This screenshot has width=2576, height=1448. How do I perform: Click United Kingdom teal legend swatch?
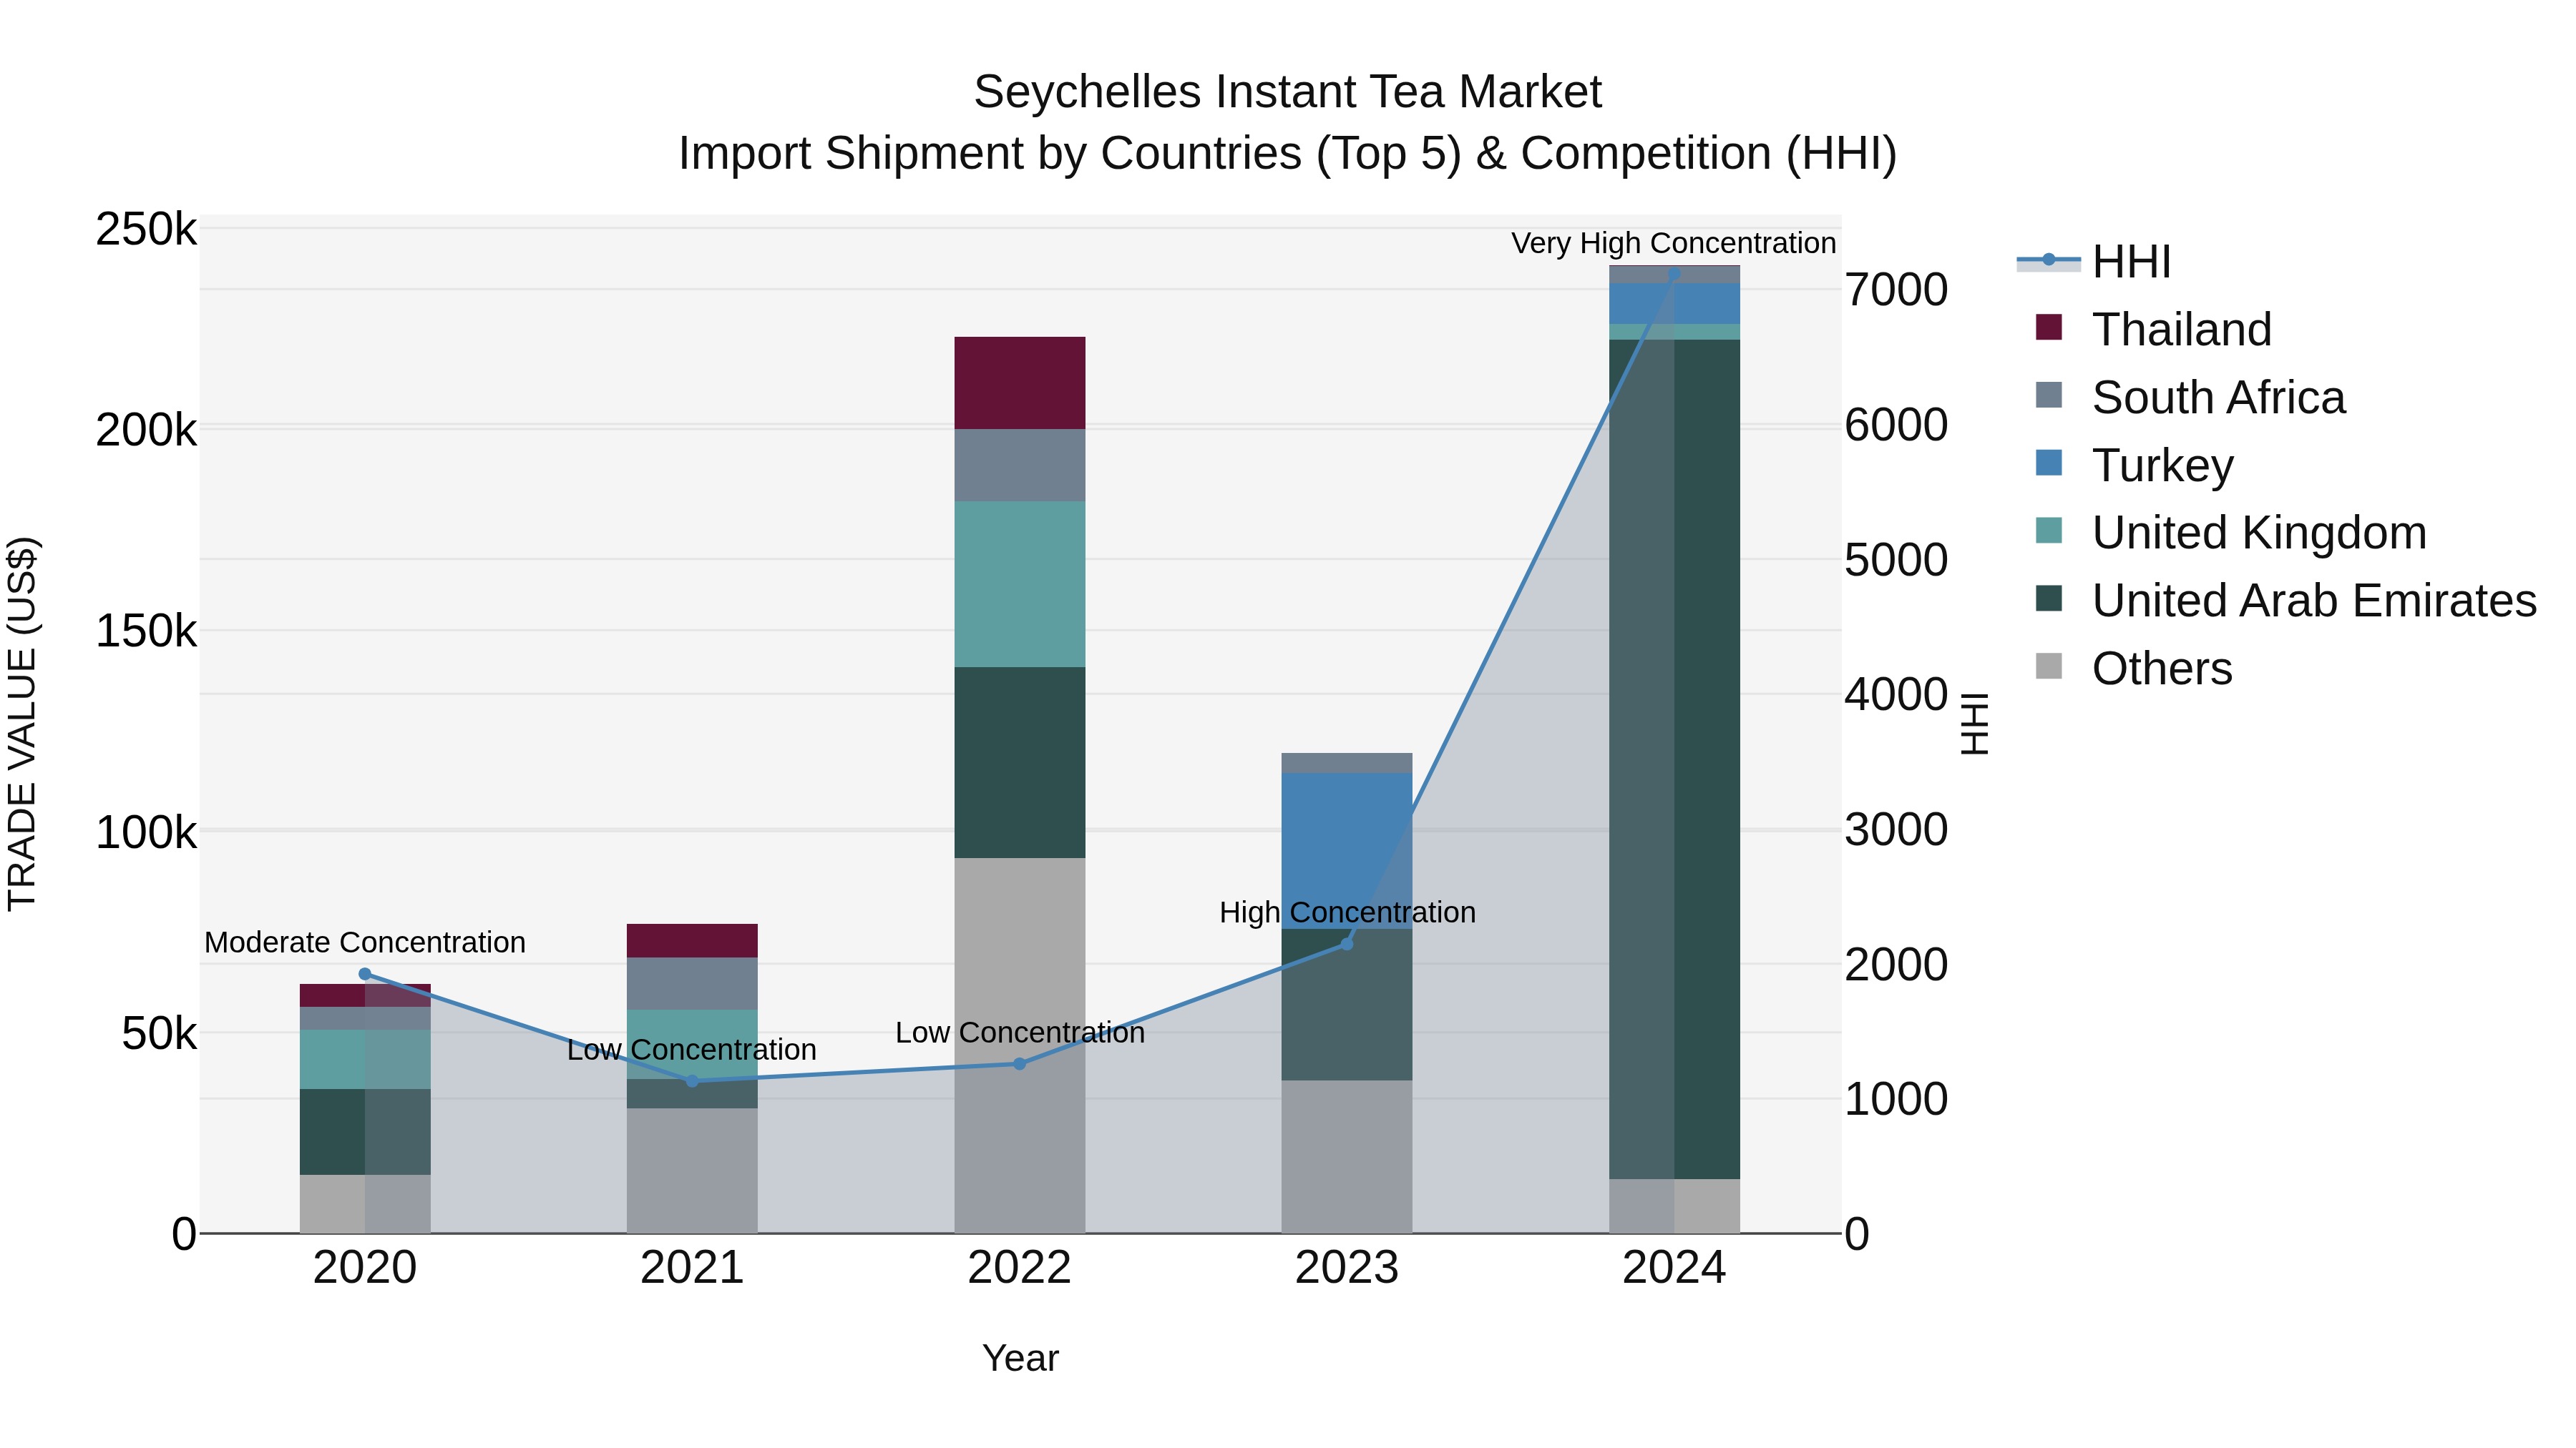[2048, 530]
